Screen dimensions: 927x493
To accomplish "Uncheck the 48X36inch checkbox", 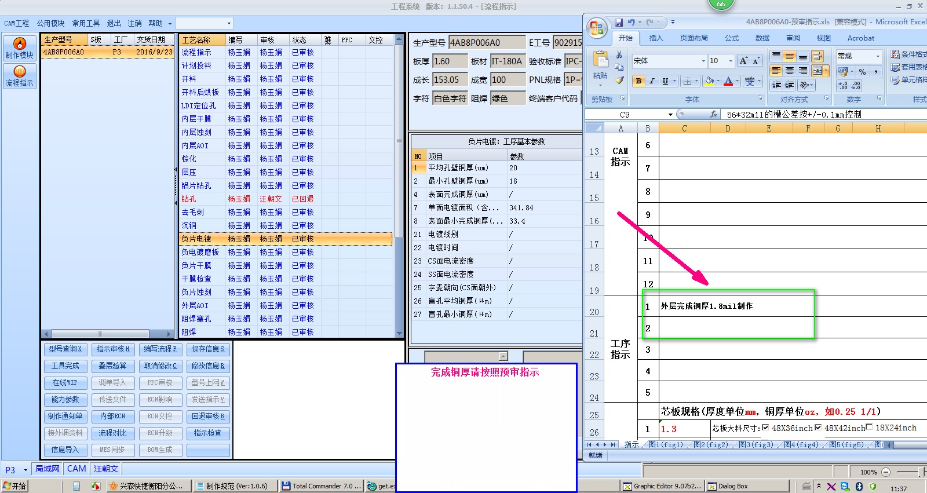I will tap(765, 428).
